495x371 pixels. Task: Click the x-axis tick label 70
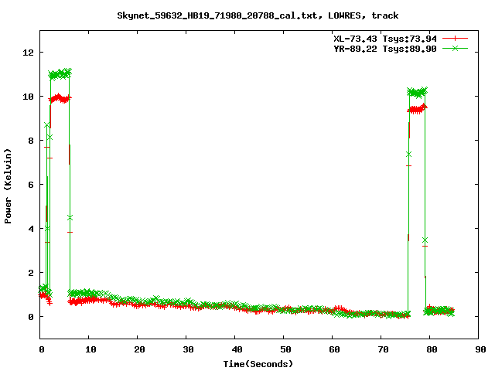pos(384,349)
